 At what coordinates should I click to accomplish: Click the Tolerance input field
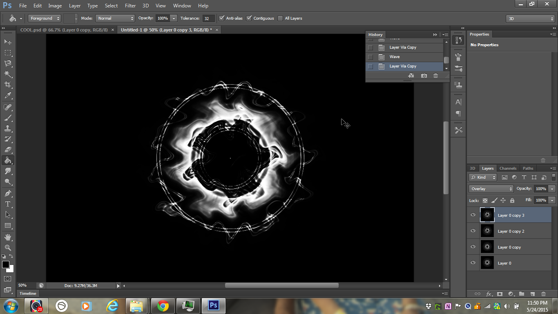(x=208, y=18)
